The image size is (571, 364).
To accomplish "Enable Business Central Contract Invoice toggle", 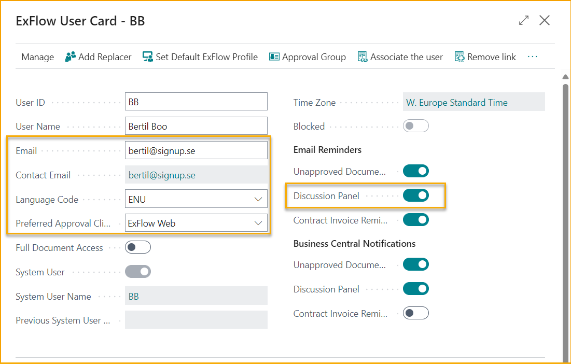I will 416,313.
